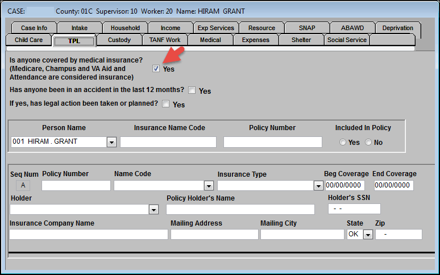Open the Child Care tab
Viewport: 440px width, 275px height.
point(28,40)
